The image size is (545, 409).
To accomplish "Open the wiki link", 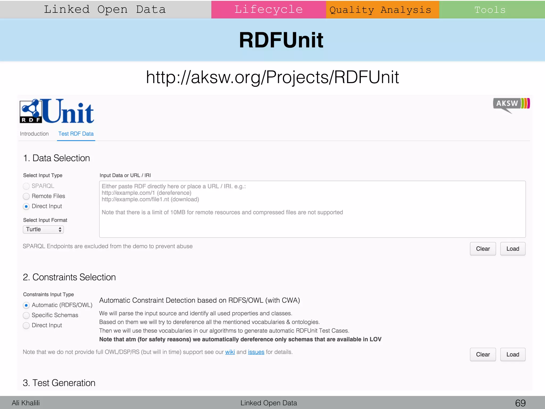I will click(230, 352).
